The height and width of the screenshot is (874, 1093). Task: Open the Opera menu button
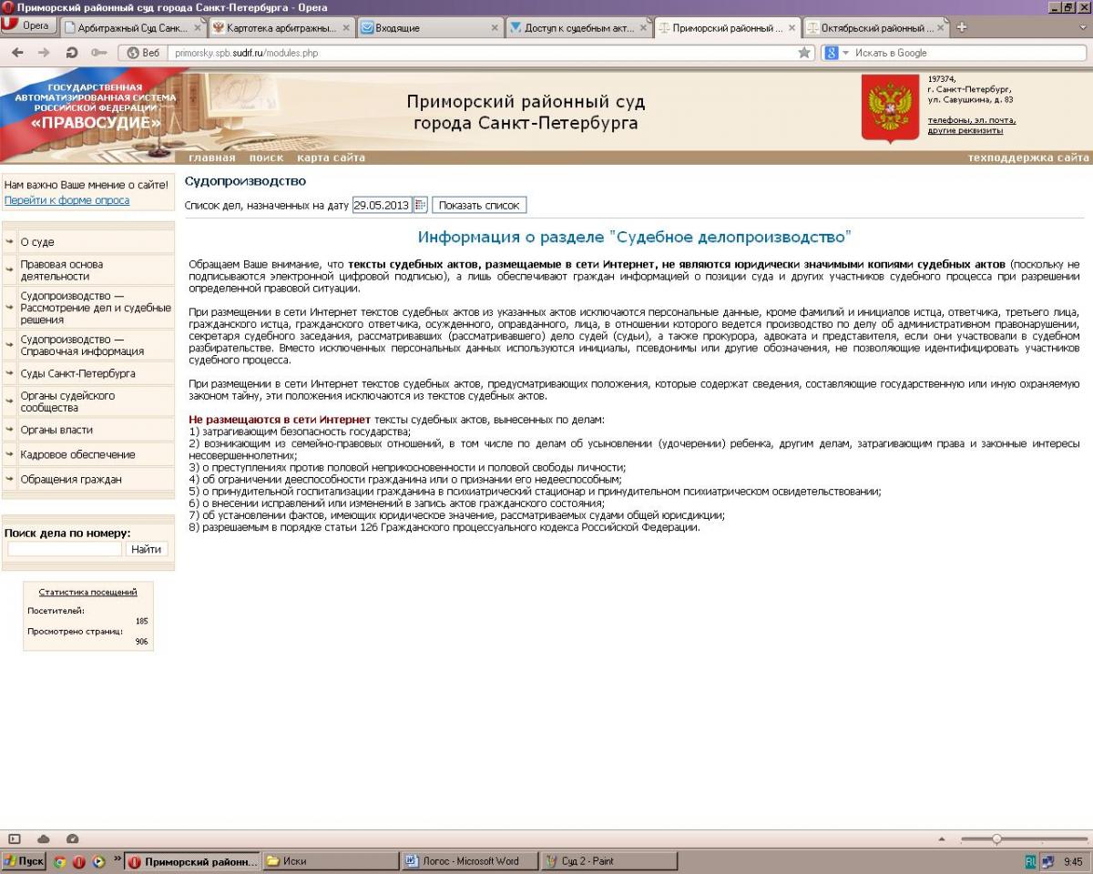(27, 26)
